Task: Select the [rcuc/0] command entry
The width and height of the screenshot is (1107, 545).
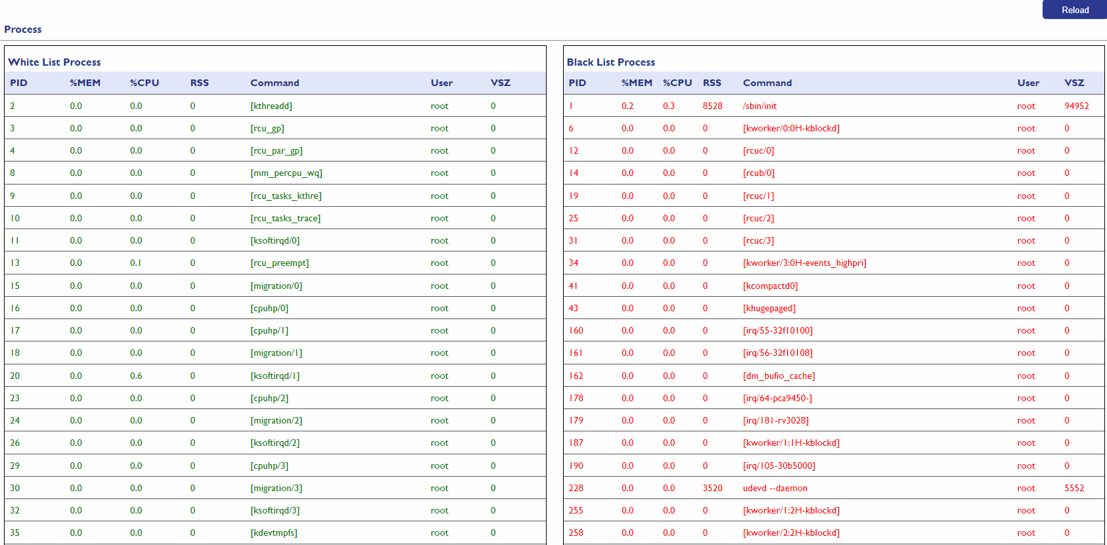Action: (x=759, y=151)
